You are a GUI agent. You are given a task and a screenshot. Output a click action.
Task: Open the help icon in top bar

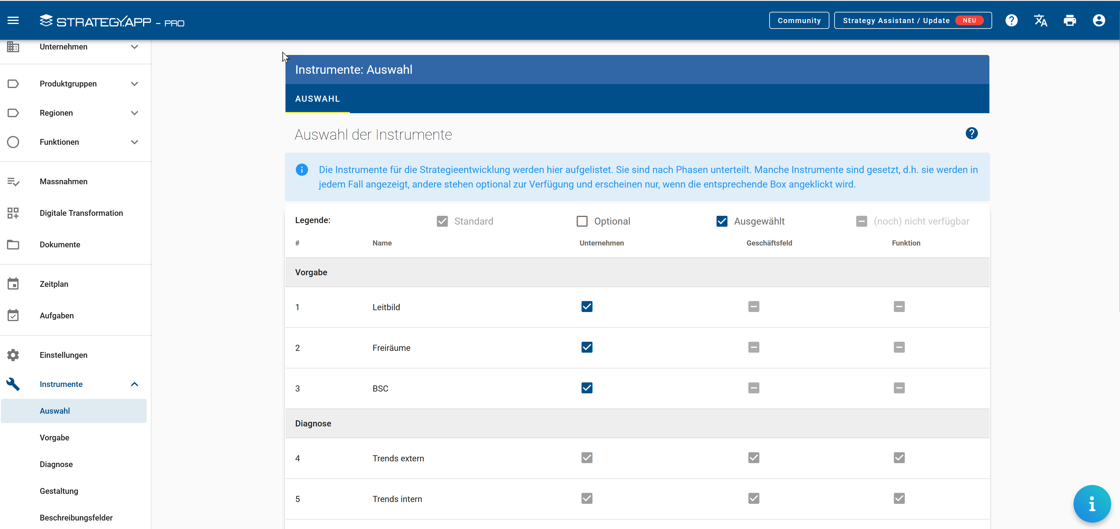tap(1011, 20)
